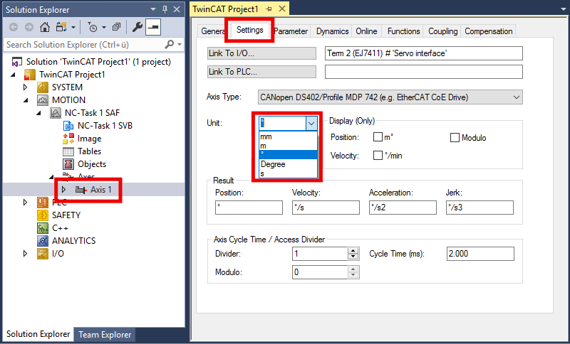Click the Link To I/O... button

261,53
